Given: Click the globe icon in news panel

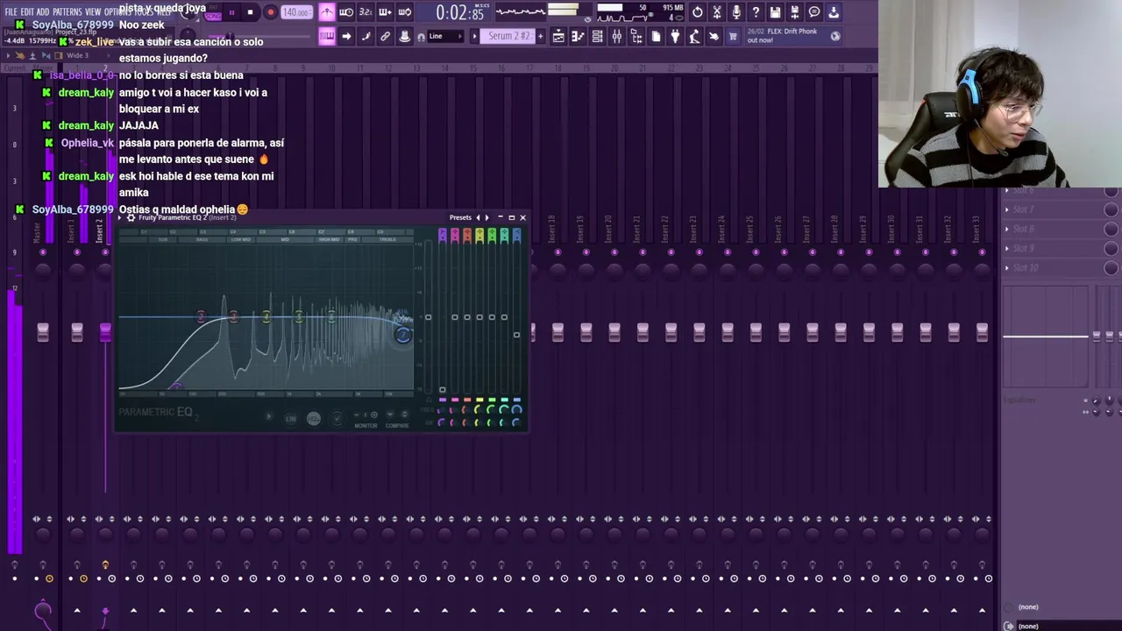Looking at the screenshot, I should (835, 36).
